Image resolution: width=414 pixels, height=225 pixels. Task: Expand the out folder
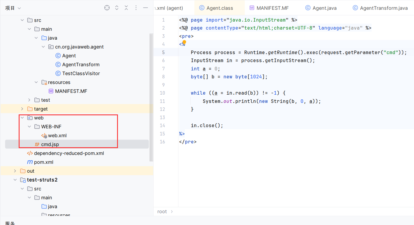click(15, 171)
